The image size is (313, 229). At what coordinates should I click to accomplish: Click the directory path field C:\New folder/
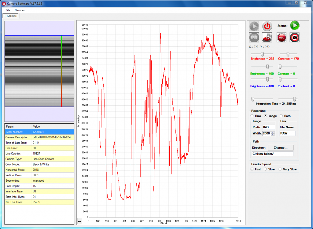(x=273, y=154)
